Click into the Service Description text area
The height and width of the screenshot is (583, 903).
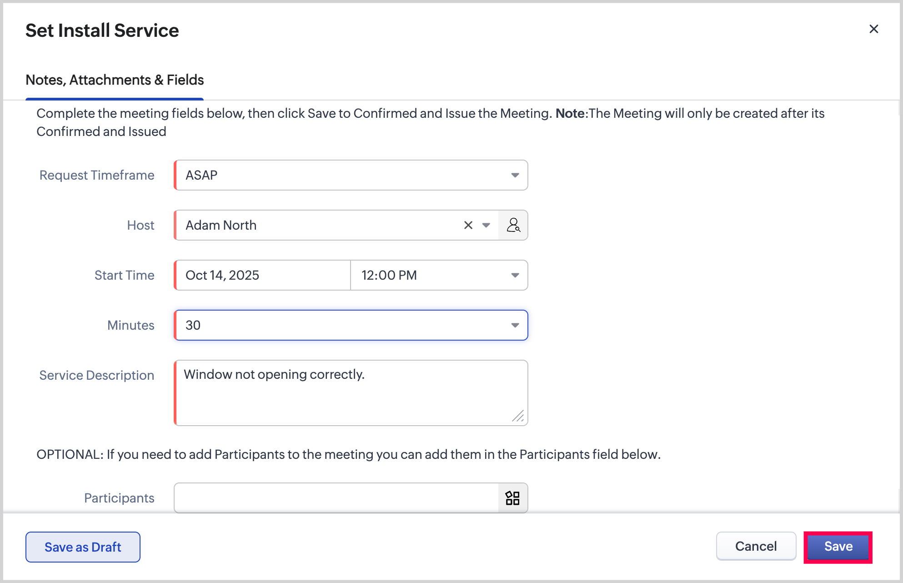click(350, 393)
